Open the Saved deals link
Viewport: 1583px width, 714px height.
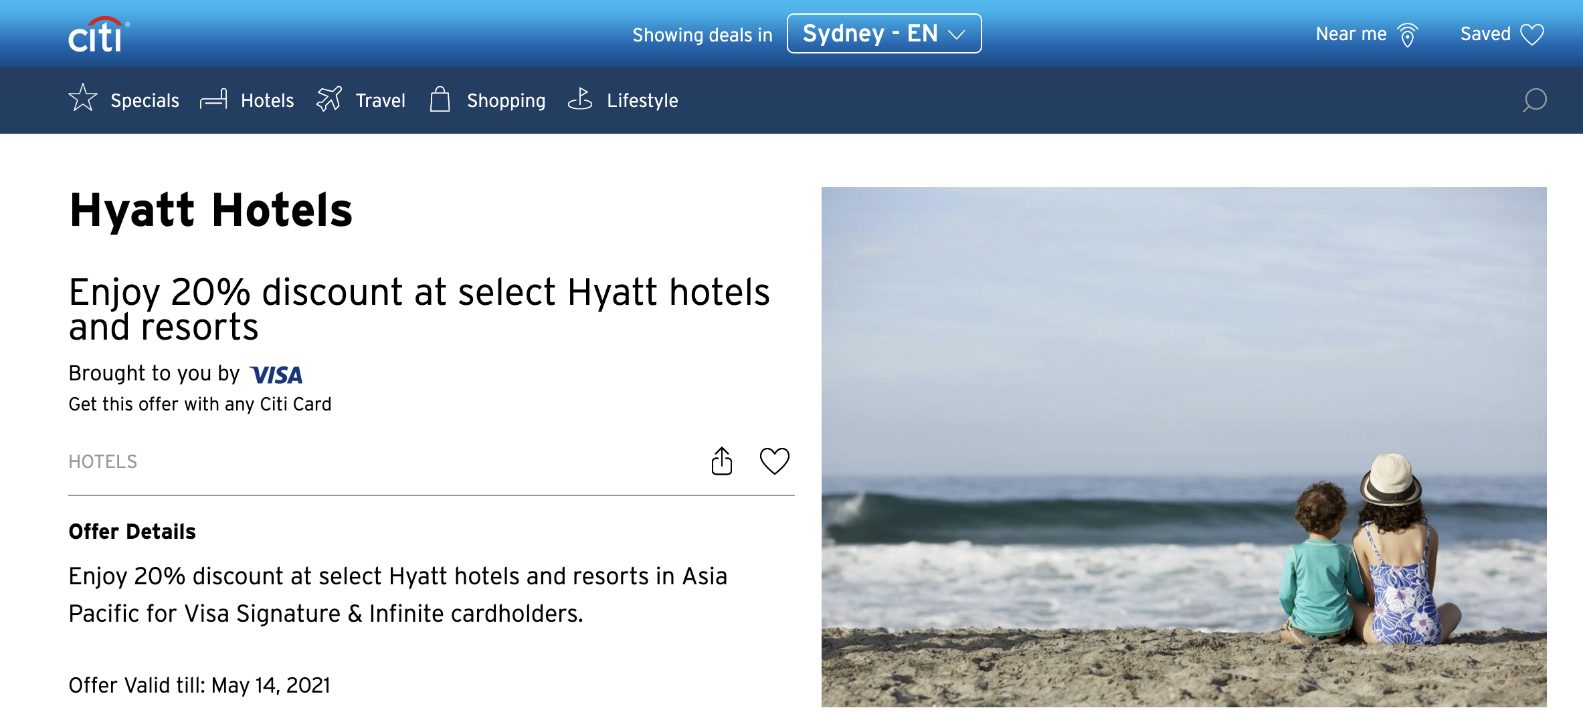(1485, 34)
